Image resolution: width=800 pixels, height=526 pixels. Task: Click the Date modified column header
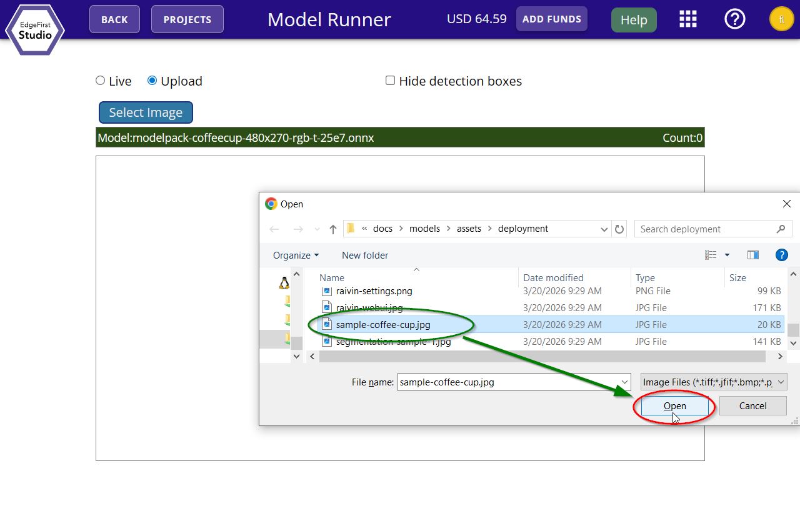point(553,278)
